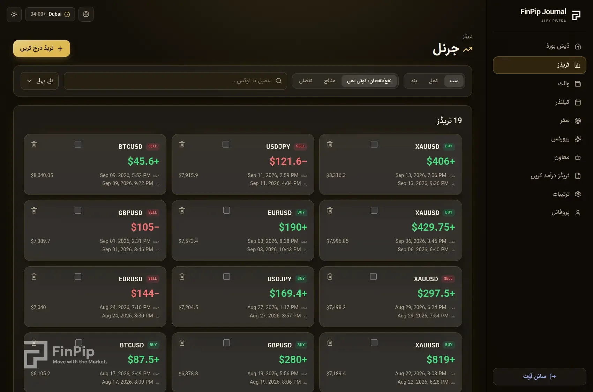Click the سمبل یا نوٹس search field
The width and height of the screenshot is (593, 392).
click(175, 81)
